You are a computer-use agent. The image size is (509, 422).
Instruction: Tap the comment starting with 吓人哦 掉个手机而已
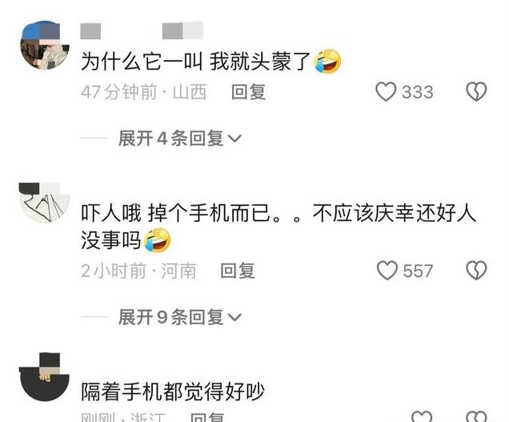(279, 227)
